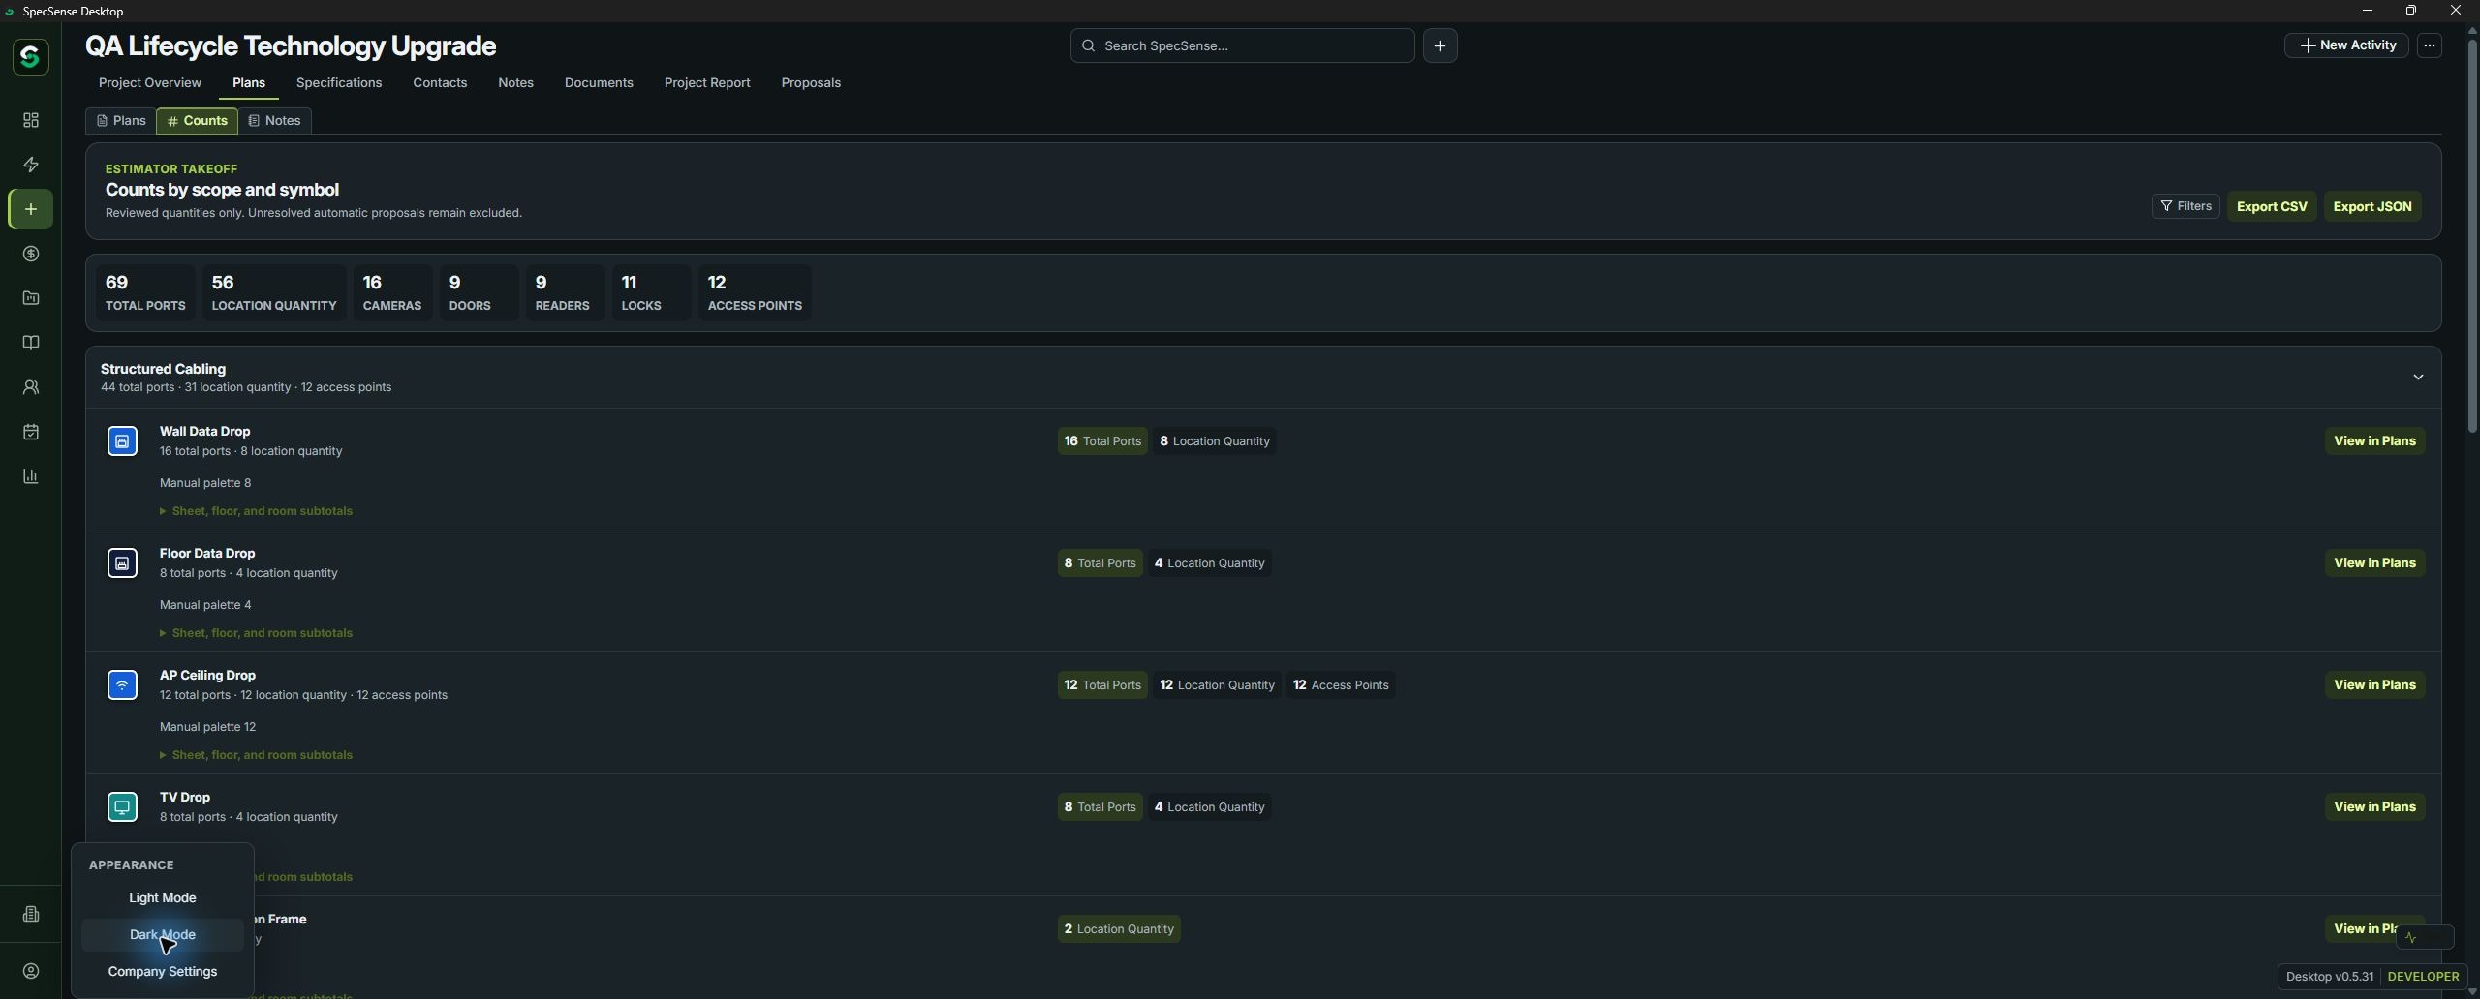Image resolution: width=2480 pixels, height=999 pixels.
Task: Switch to the Plans sub-tab
Action: pos(121,121)
